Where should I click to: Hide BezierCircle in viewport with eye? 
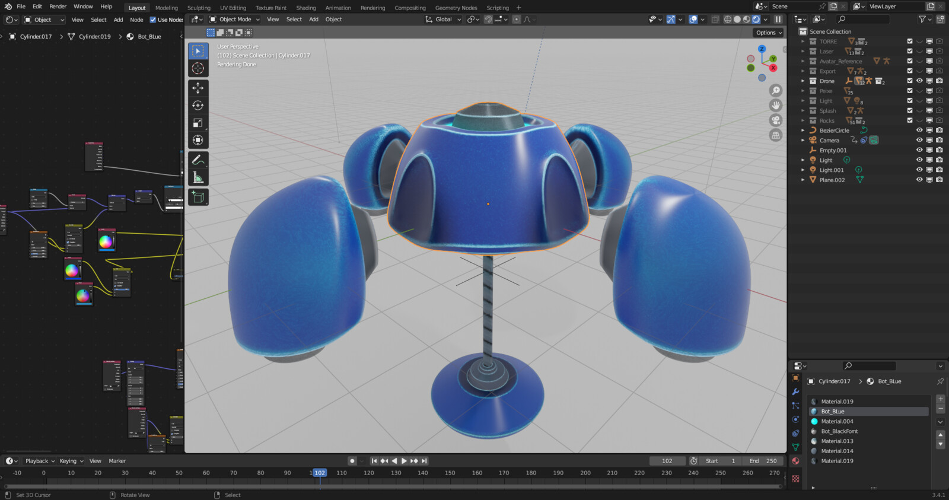click(919, 130)
